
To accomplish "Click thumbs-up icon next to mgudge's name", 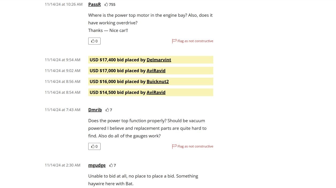I will tap(111, 165).
